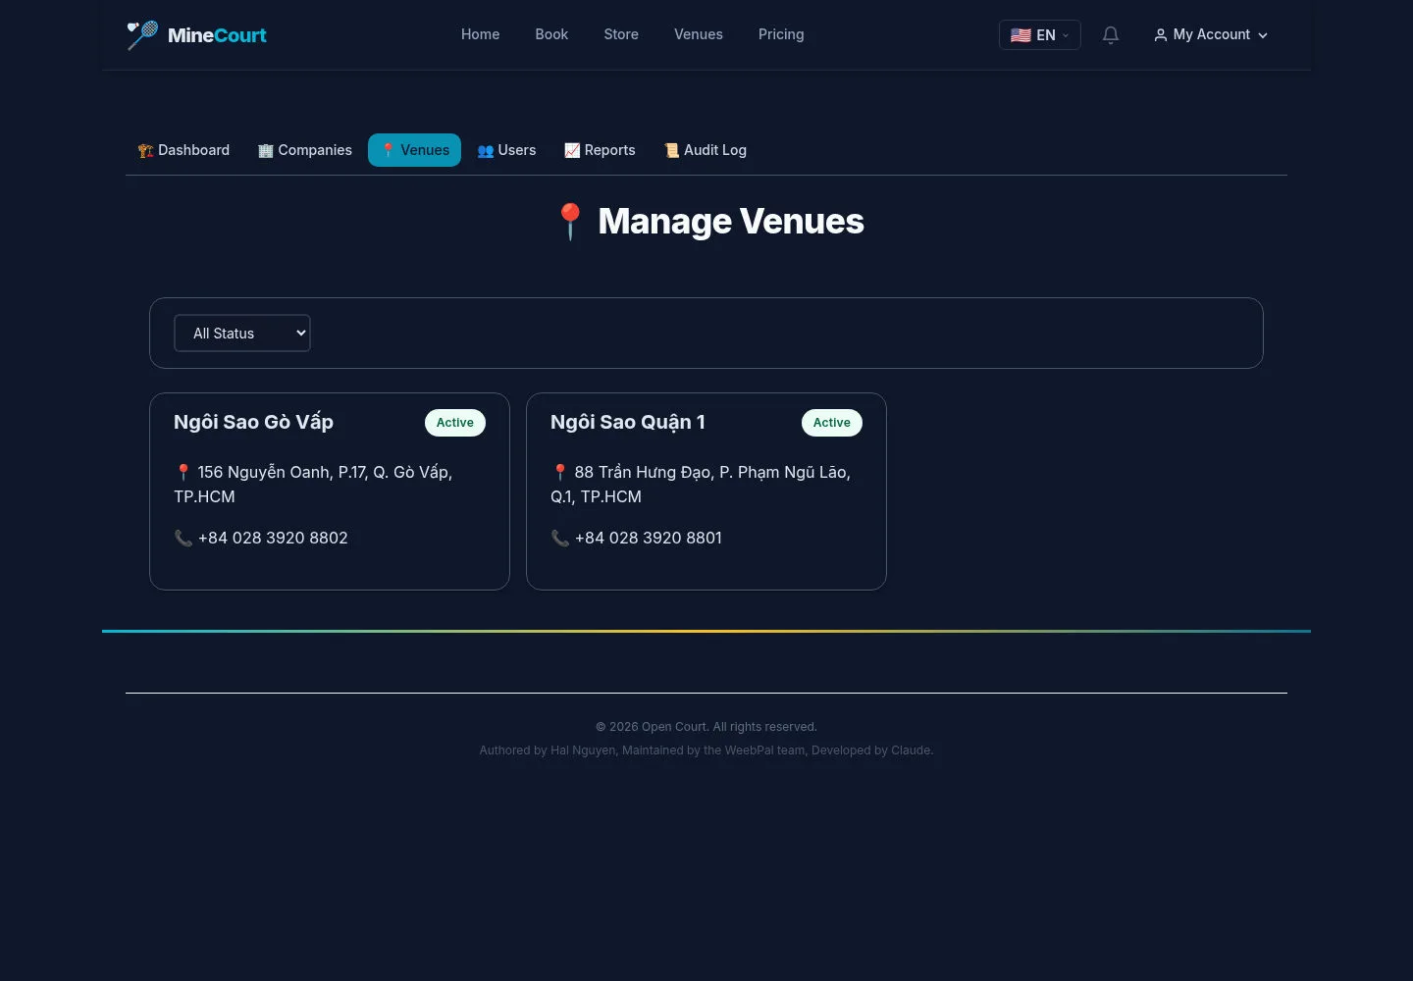Open the Store navigation item

(x=621, y=34)
